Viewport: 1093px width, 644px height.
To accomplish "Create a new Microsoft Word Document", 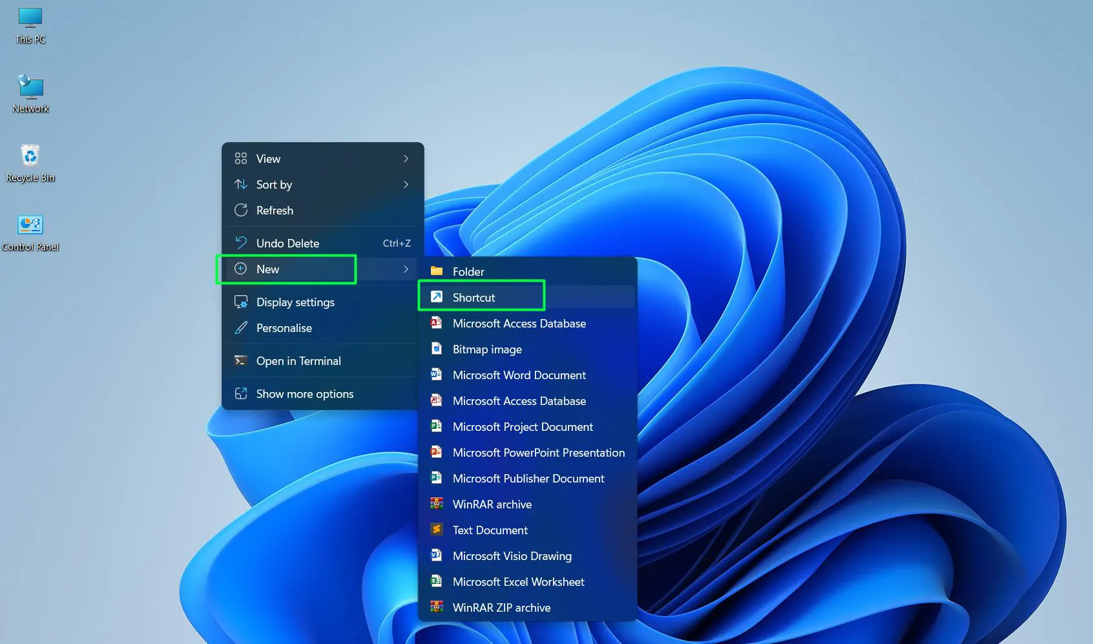I will tap(518, 375).
